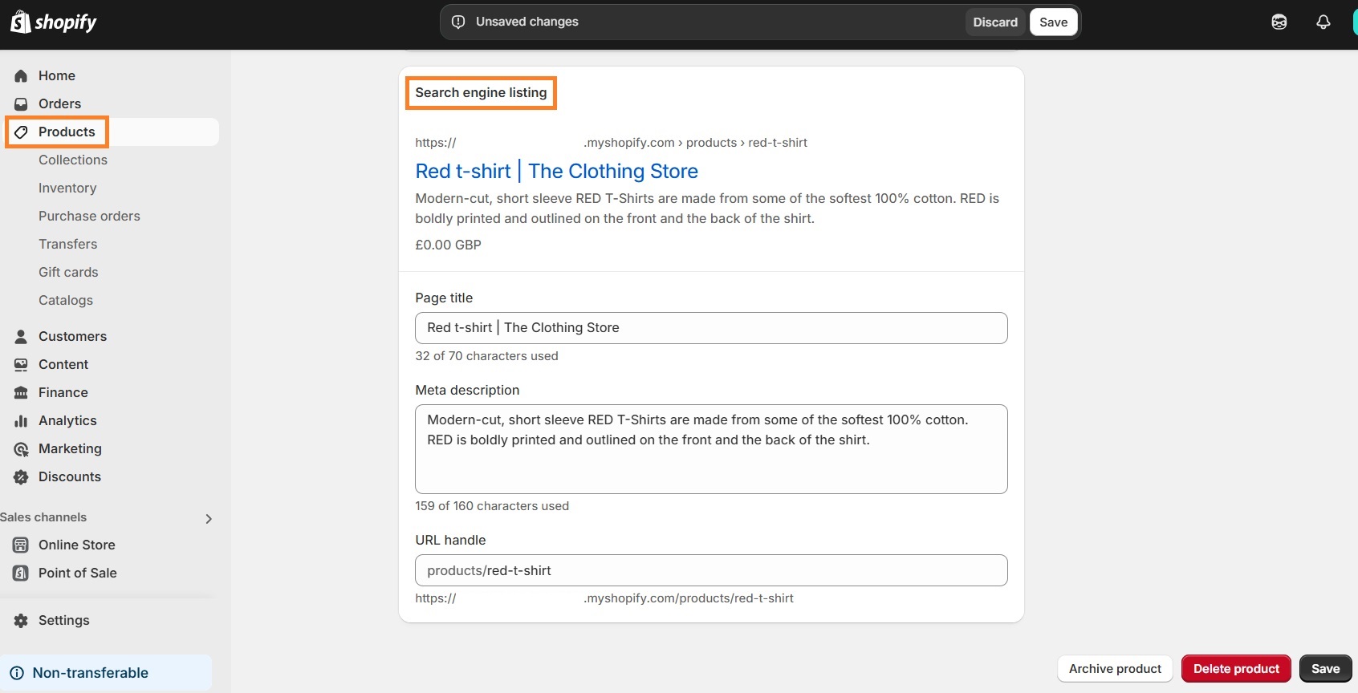
Task: Click '32 of 70 characters used' text
Action: (486, 356)
